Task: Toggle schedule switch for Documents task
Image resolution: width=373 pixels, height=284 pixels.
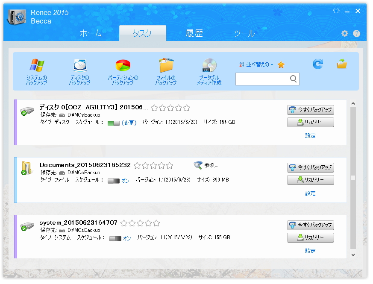Action: coord(114,181)
